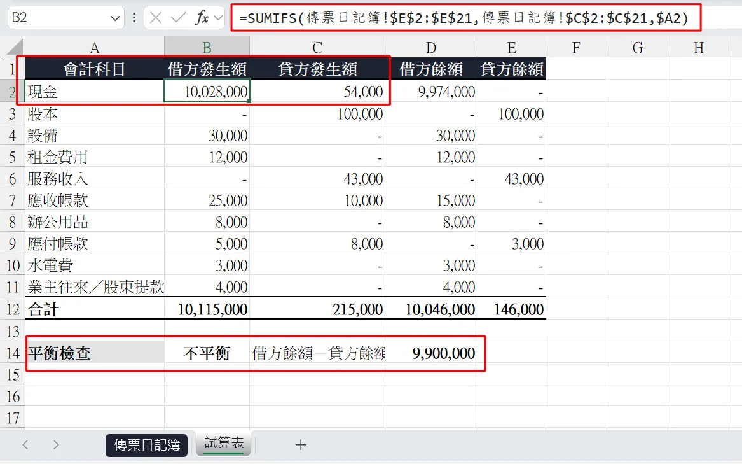Click the Insert Function fx icon
Screen dimensions: 742x464
pos(202,18)
